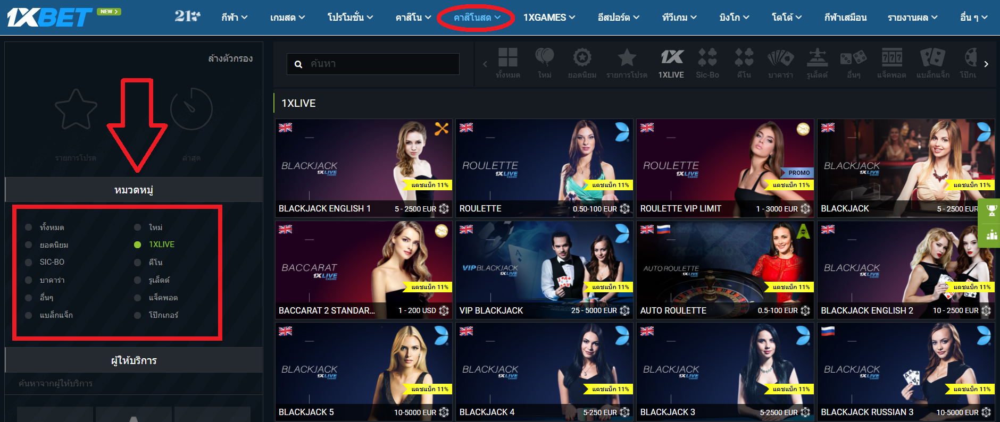Select the ยอดนิยม category radio button
Image resolution: width=1000 pixels, height=422 pixels.
pyautogui.click(x=28, y=245)
